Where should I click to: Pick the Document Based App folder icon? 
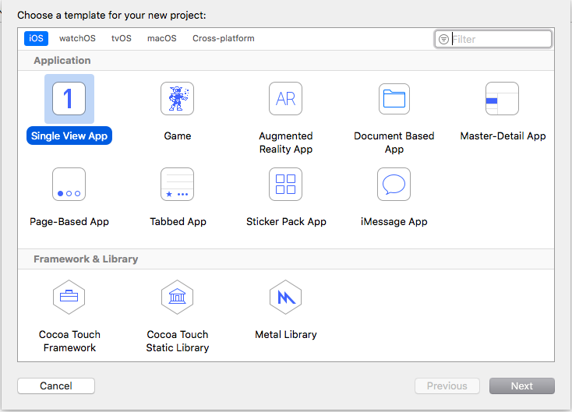click(x=394, y=98)
